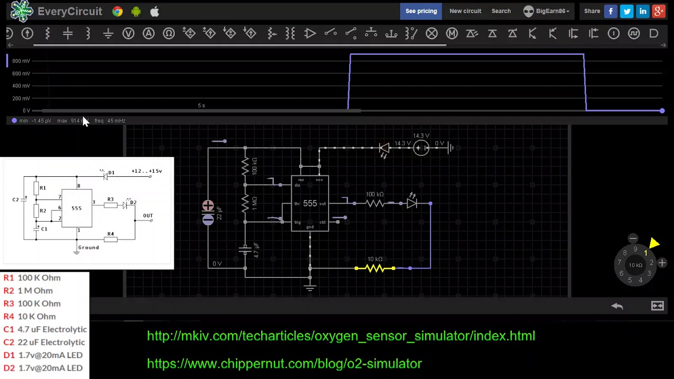The height and width of the screenshot is (379, 674).
Task: Share on Google Plus
Action: point(659,11)
